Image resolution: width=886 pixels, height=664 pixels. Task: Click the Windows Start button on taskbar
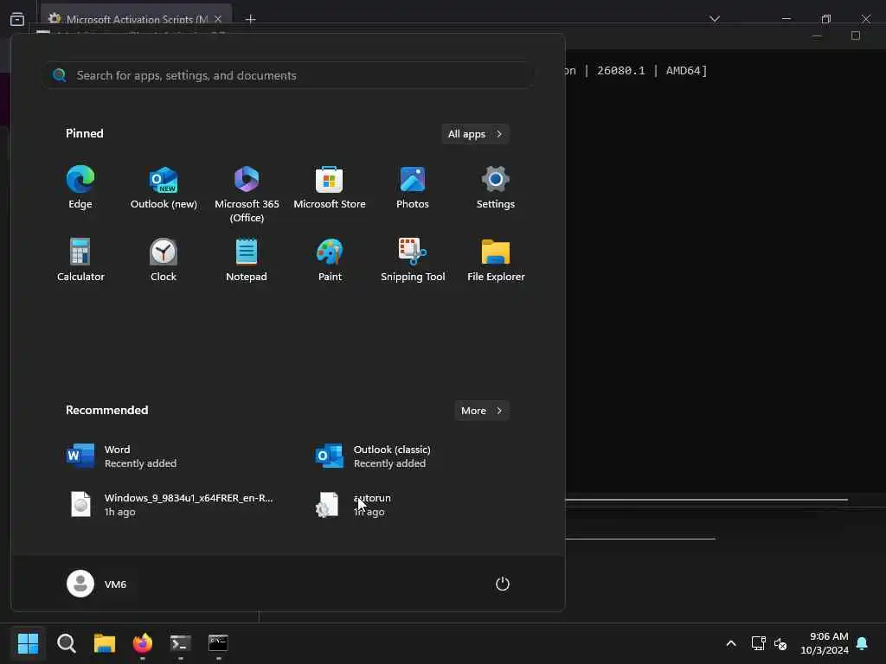click(x=28, y=643)
